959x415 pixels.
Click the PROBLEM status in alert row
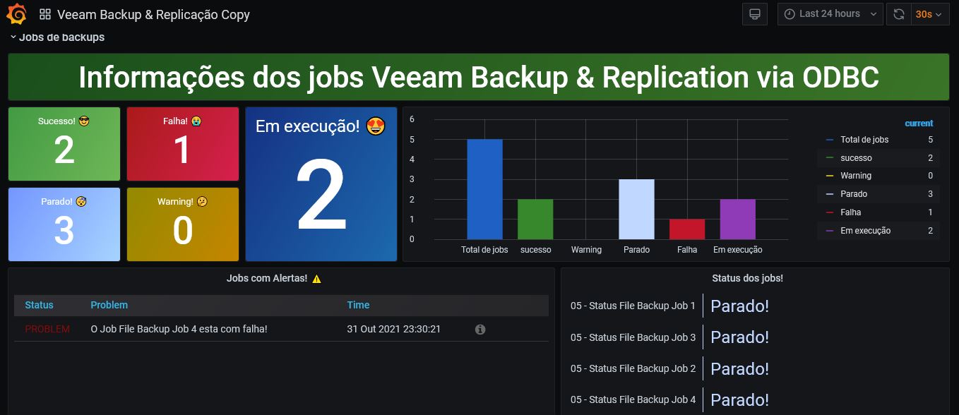pos(47,330)
